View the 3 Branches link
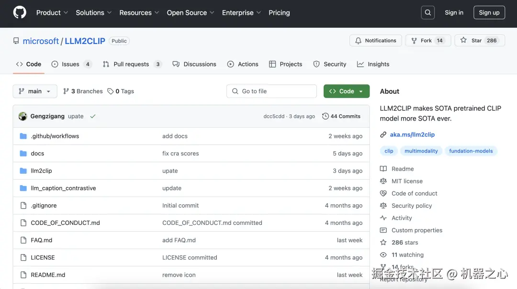 [x=83, y=91]
